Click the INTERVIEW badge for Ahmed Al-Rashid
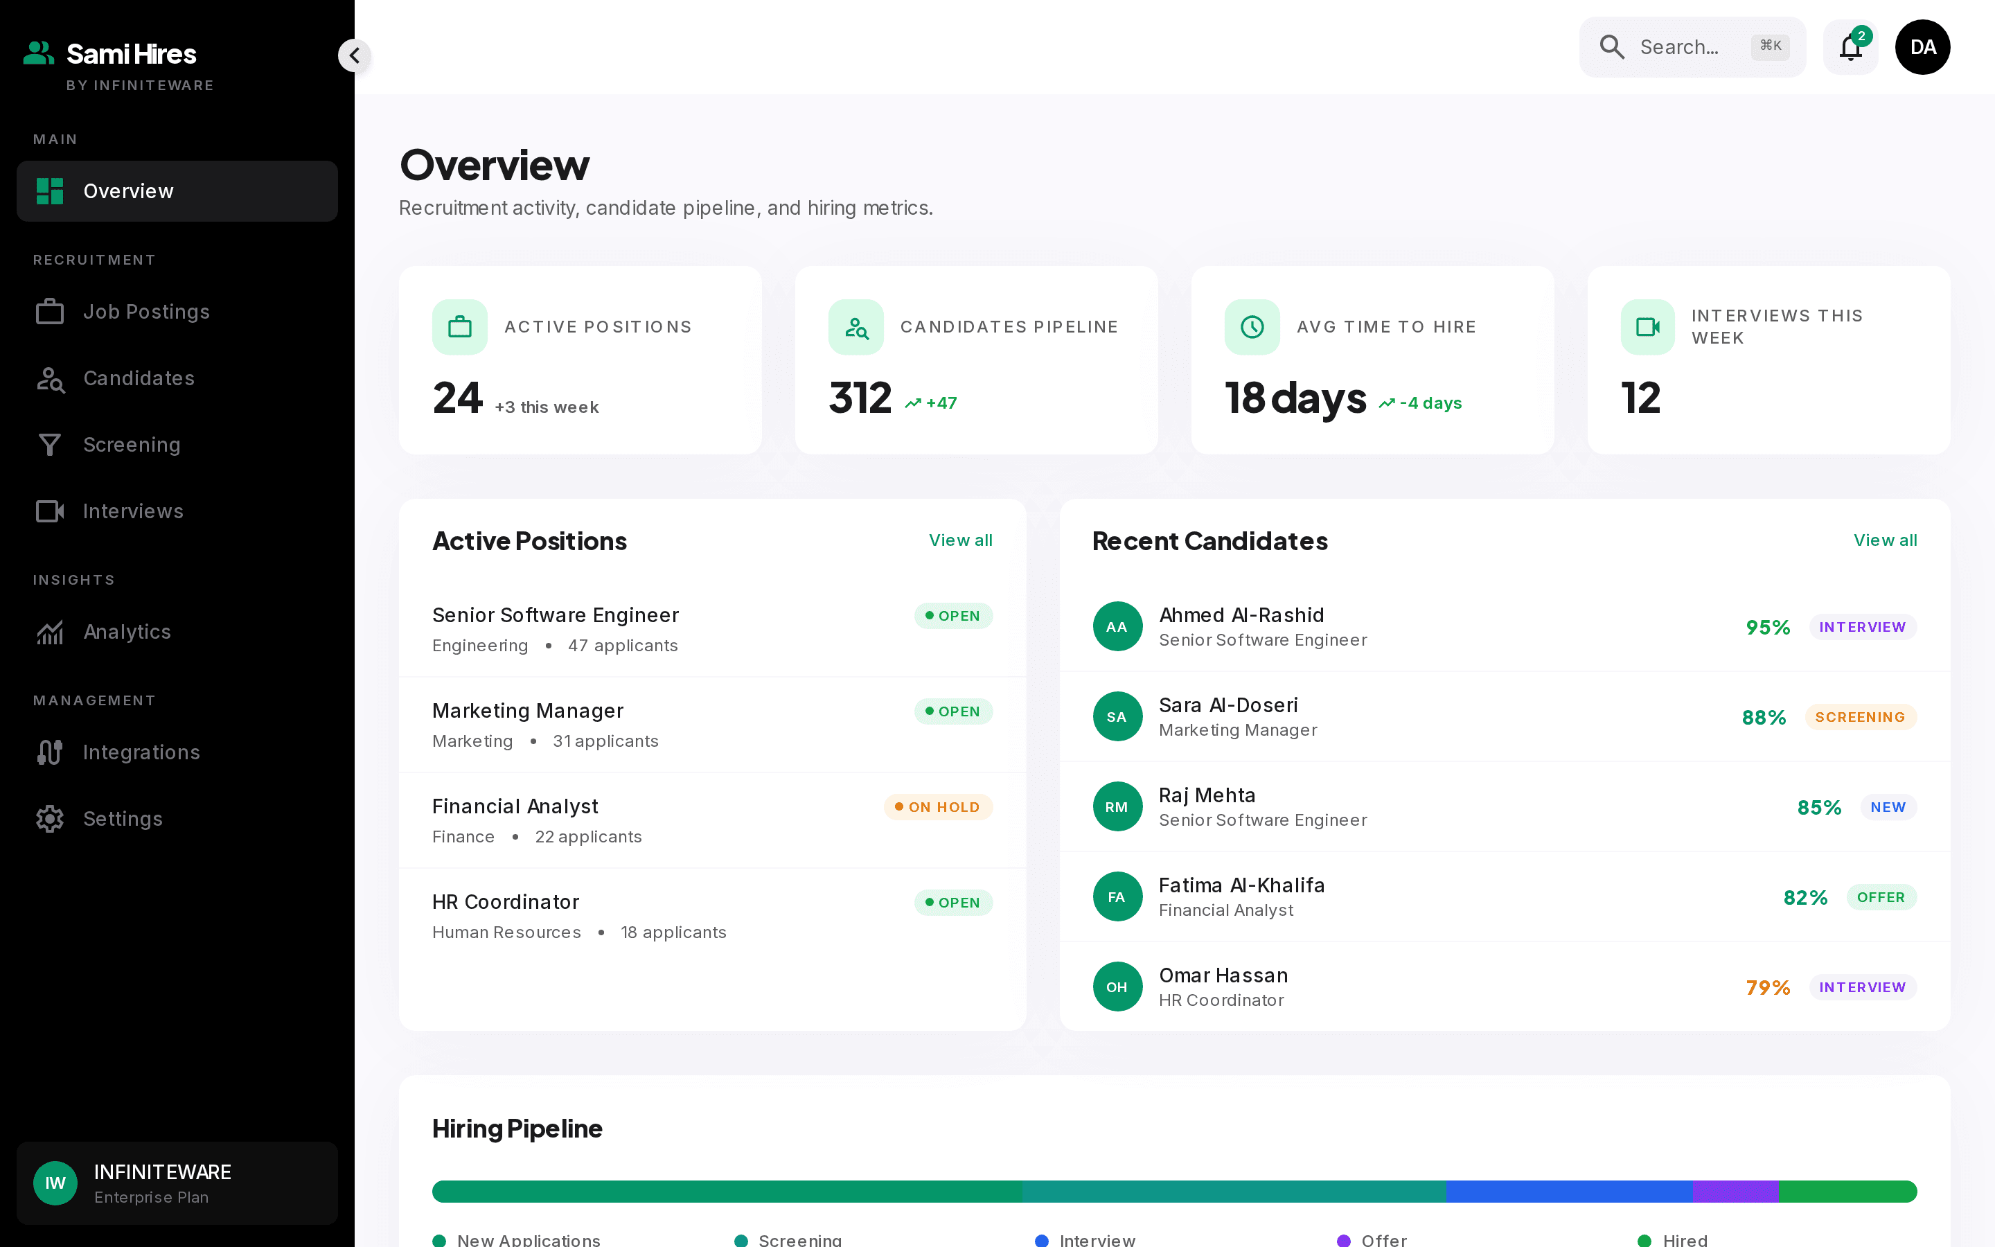 pos(1862,627)
